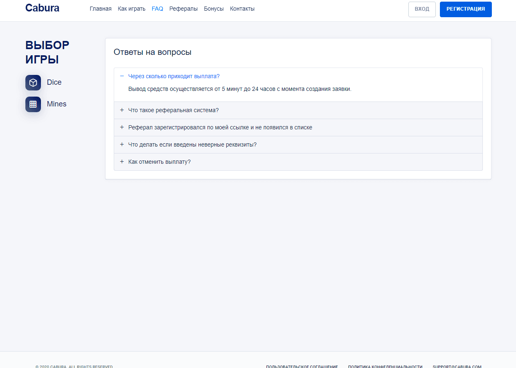Collapse "Через сколько приходит выплата?" question
516x368 pixels.
point(174,77)
